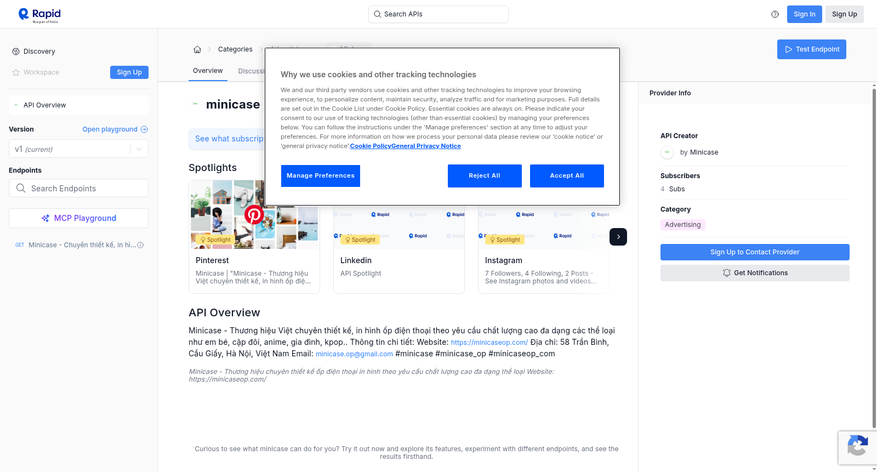
Task: Click the 'Category' label in Provider Info
Action: tap(675, 209)
